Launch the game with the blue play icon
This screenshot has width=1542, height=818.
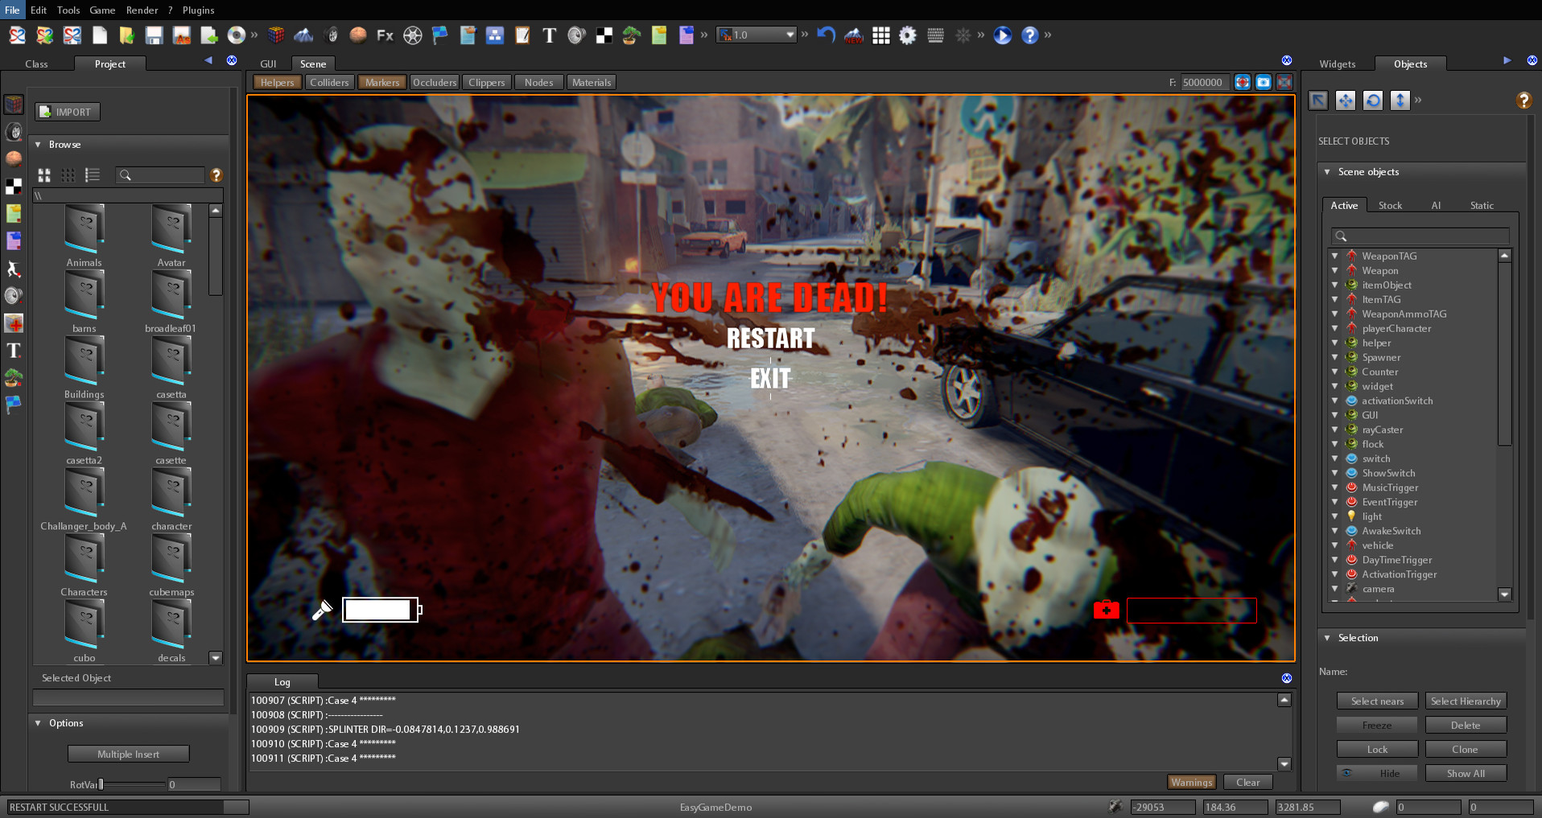1001,35
